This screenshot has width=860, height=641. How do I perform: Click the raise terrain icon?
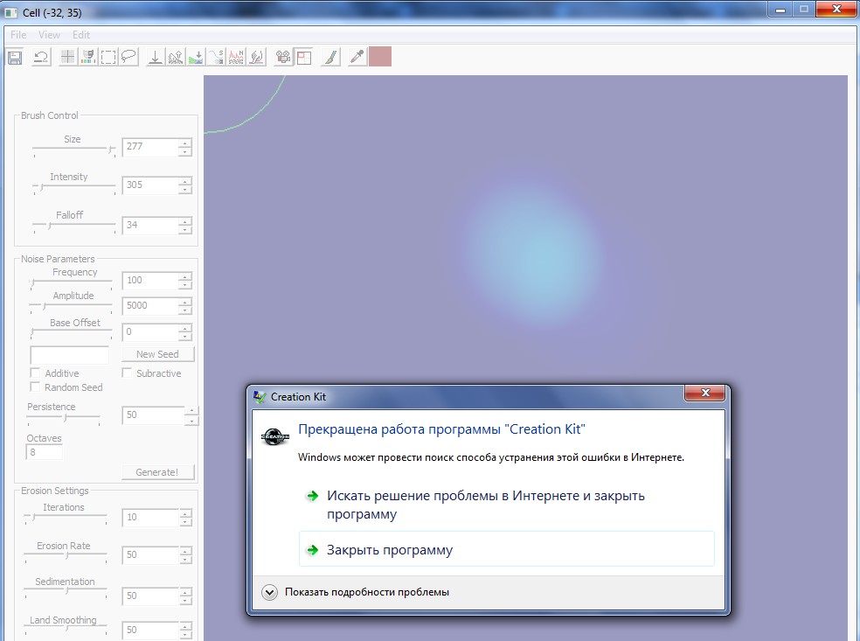(176, 57)
